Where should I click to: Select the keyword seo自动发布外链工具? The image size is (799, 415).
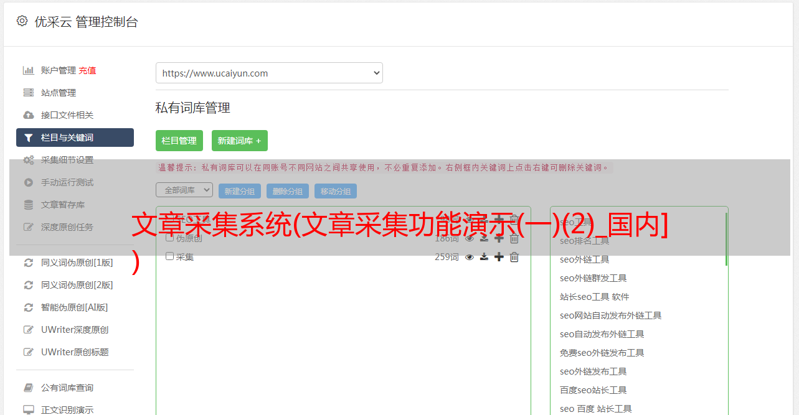tap(602, 334)
